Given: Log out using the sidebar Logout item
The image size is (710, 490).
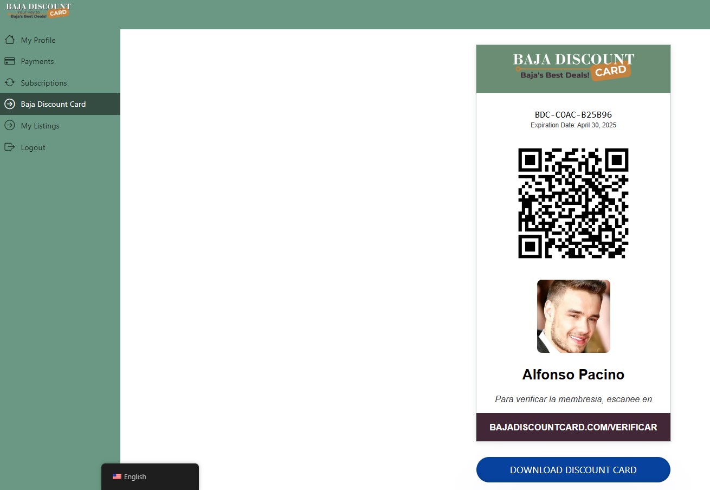Looking at the screenshot, I should coord(60,147).
